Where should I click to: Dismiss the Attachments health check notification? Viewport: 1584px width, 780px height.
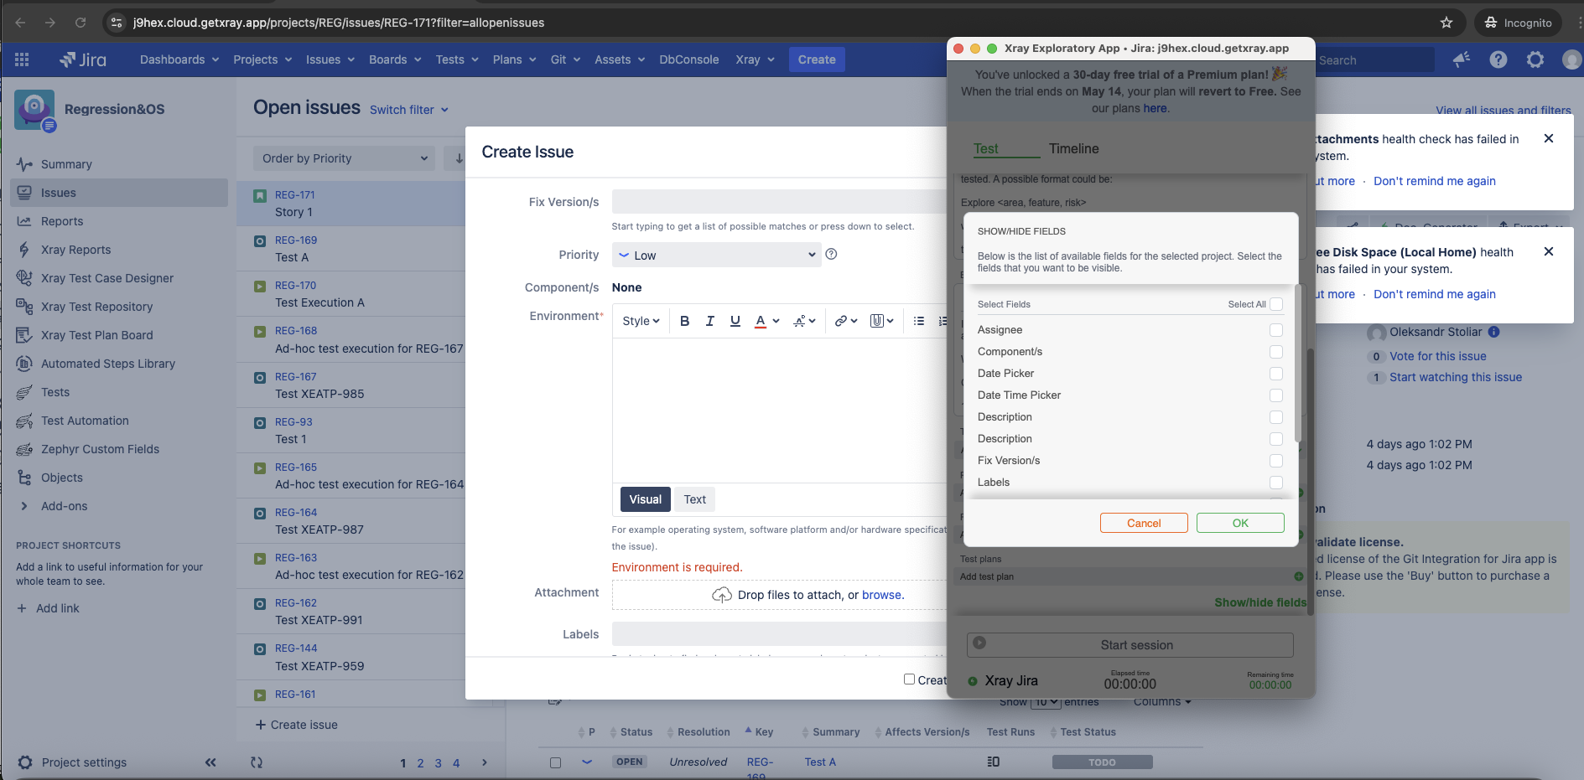1549,138
